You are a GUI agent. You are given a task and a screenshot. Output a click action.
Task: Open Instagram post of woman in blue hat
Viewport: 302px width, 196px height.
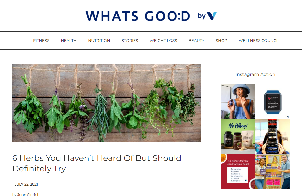(x=238, y=101)
